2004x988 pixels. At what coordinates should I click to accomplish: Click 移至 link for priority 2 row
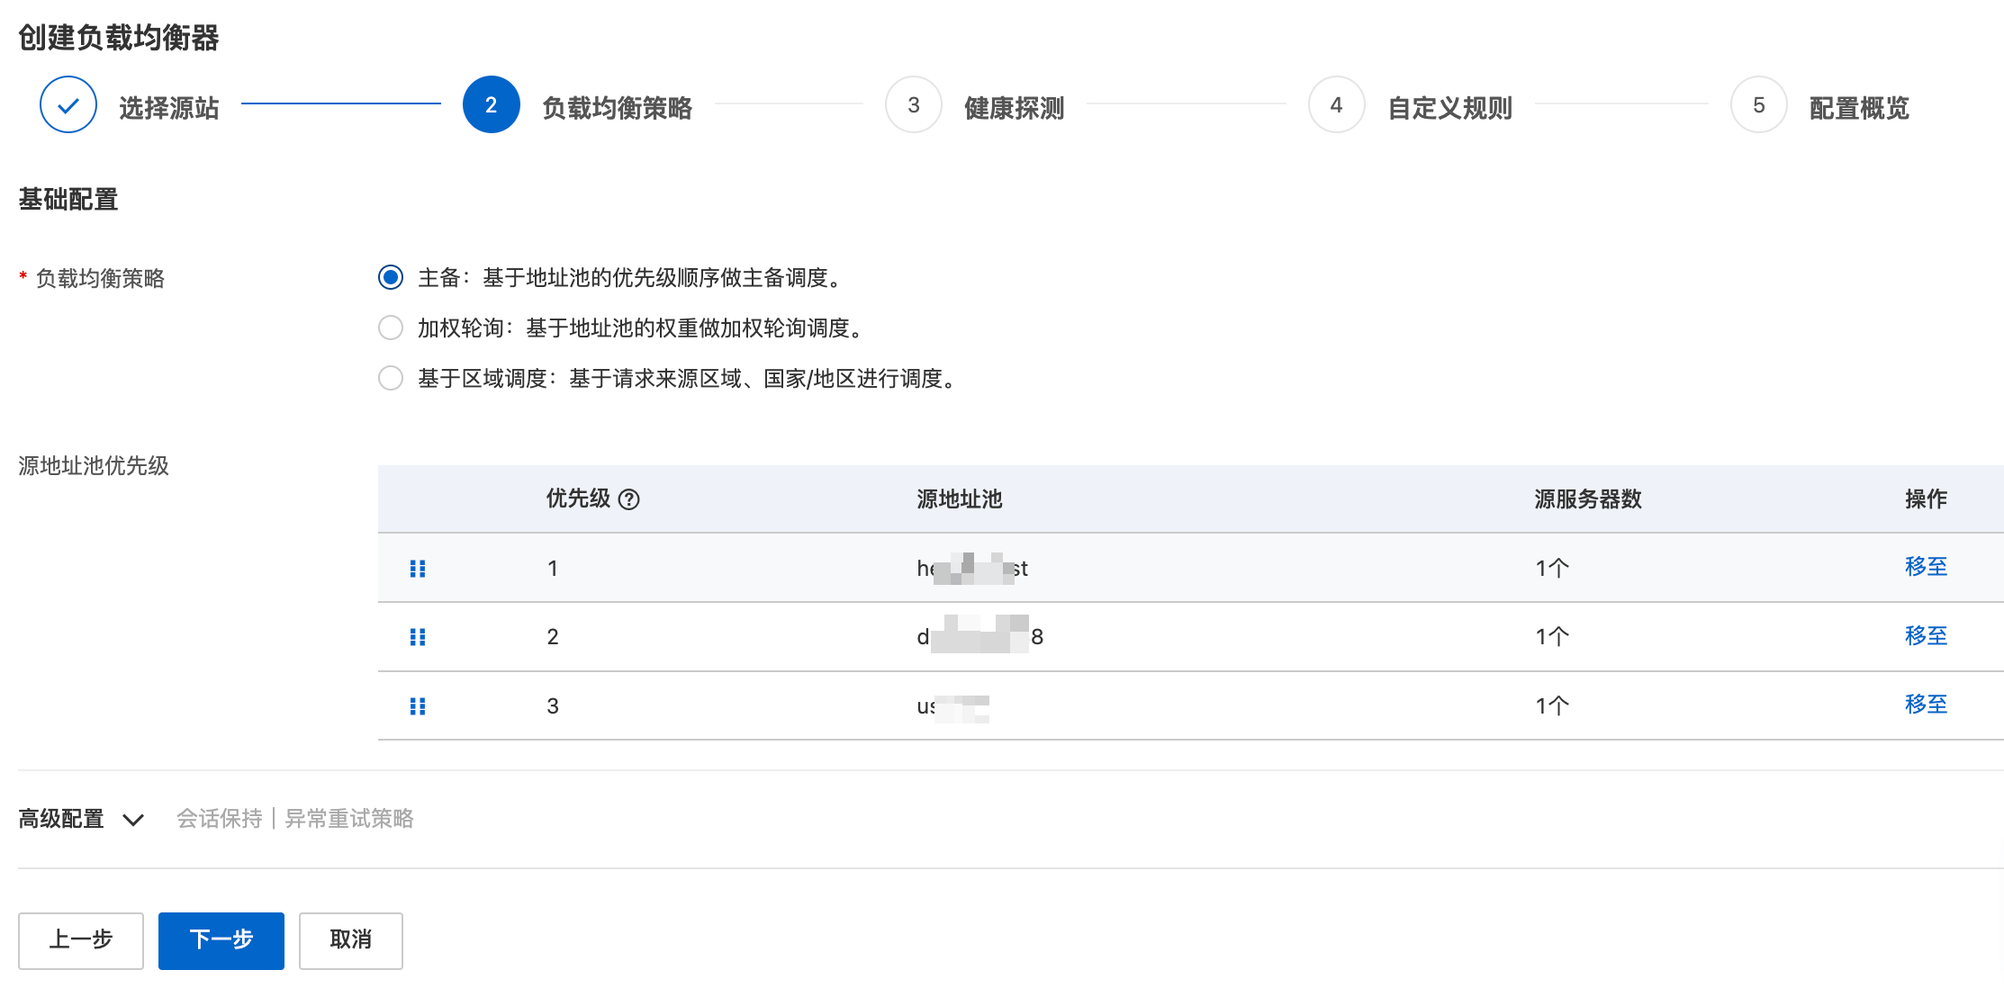(x=1926, y=636)
